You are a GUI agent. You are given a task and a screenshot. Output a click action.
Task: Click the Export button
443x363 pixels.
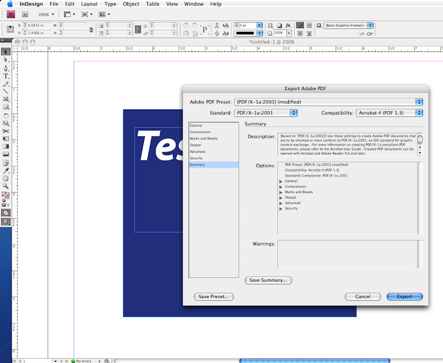pyautogui.click(x=404, y=297)
